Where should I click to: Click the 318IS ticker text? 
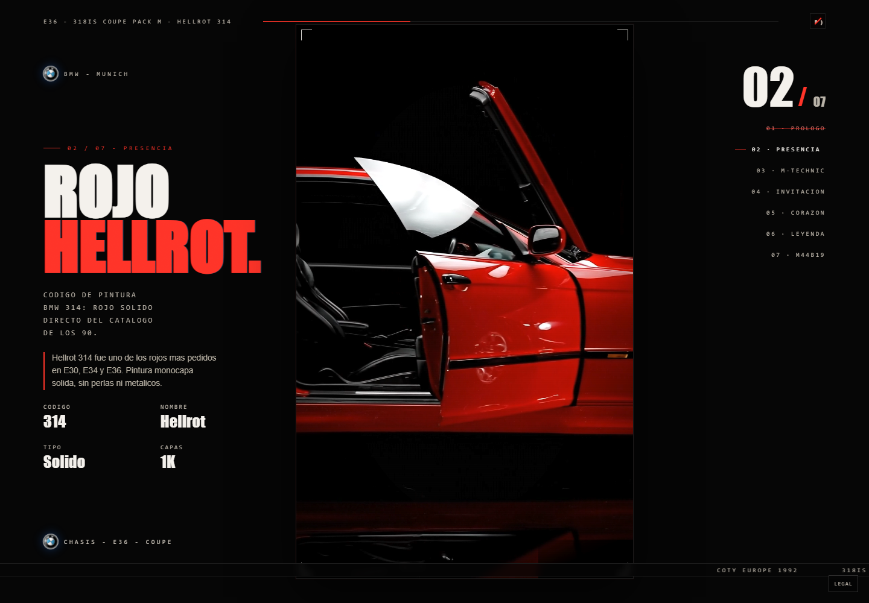[855, 570]
